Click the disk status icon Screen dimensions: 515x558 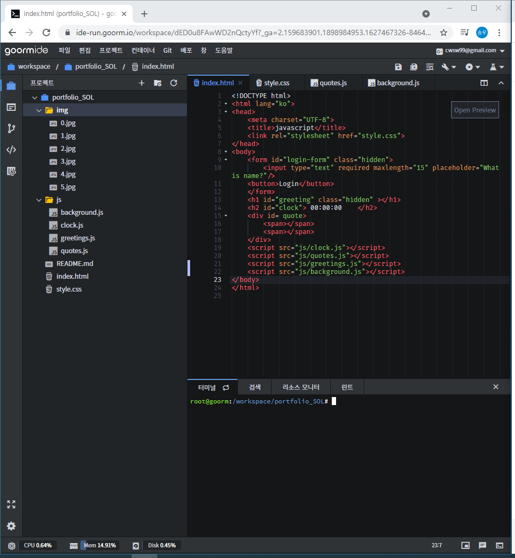pyautogui.click(x=136, y=546)
